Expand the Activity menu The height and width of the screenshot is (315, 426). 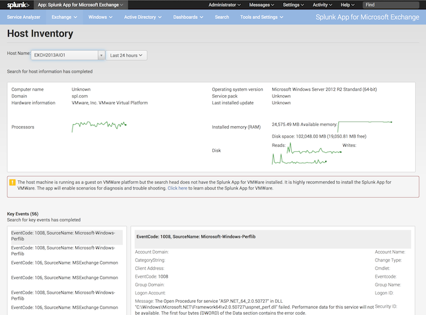pos(322,5)
